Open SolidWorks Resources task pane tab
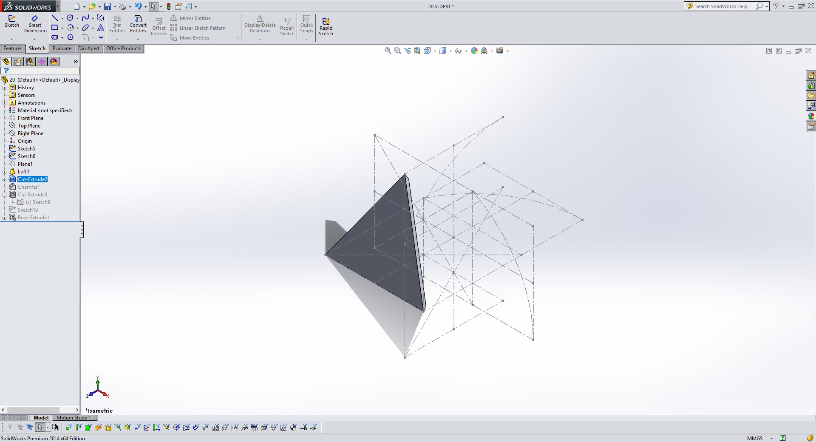The width and height of the screenshot is (816, 442). (811, 75)
